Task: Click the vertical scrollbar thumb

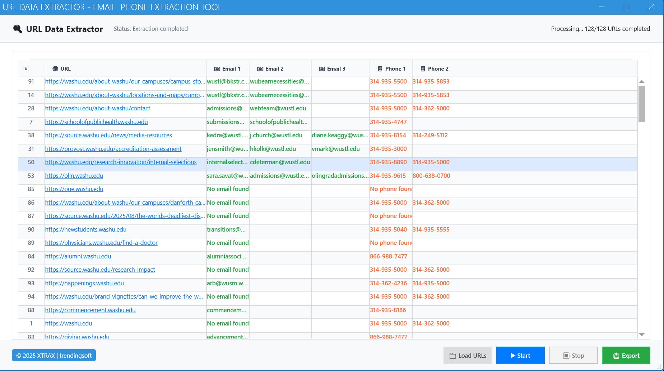Action: [642, 104]
